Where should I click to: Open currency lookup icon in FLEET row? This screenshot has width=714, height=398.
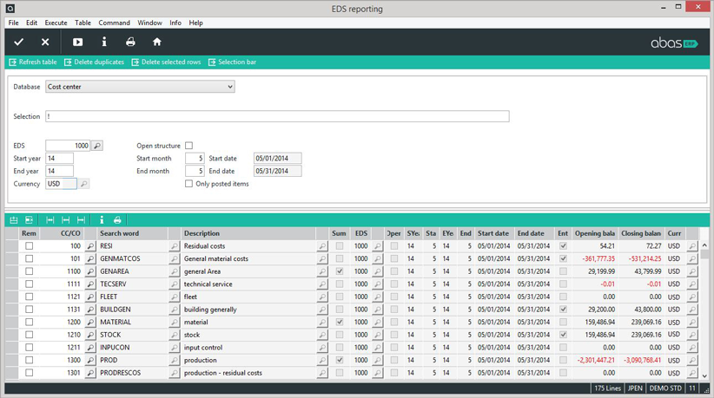coord(692,297)
